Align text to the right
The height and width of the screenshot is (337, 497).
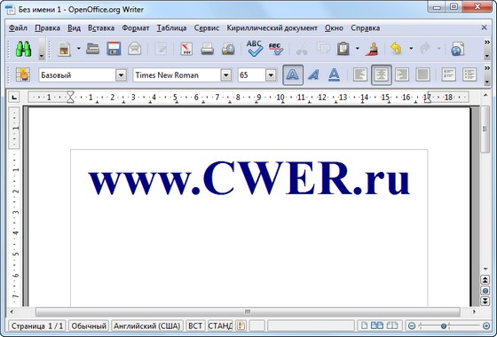coord(401,74)
